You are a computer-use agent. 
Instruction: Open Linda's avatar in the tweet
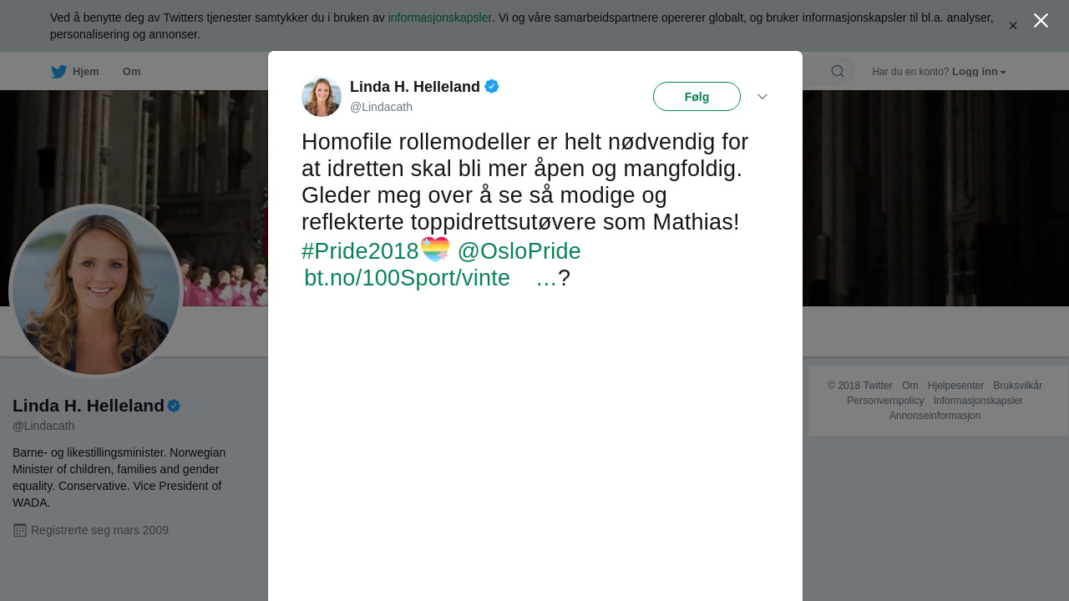point(322,97)
